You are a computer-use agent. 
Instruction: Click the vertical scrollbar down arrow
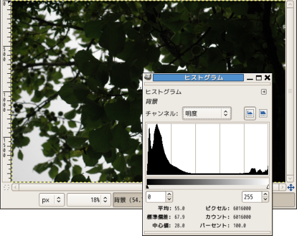tap(290, 179)
